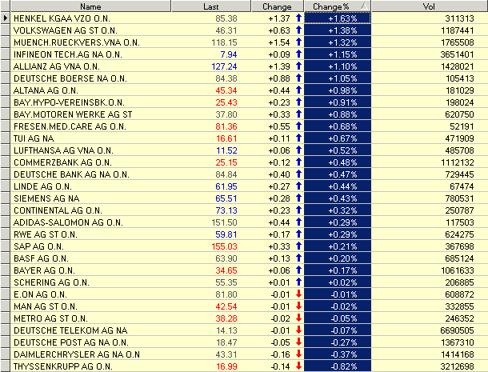The image size is (488, 372).
Task: Click the up arrow in ALLIANZ row
Action: tap(298, 66)
